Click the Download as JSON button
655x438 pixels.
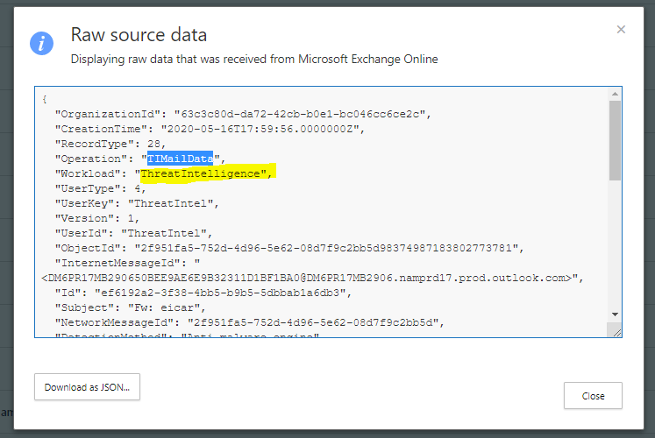(x=87, y=386)
